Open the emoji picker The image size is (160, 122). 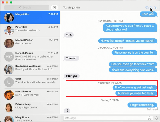point(150,118)
